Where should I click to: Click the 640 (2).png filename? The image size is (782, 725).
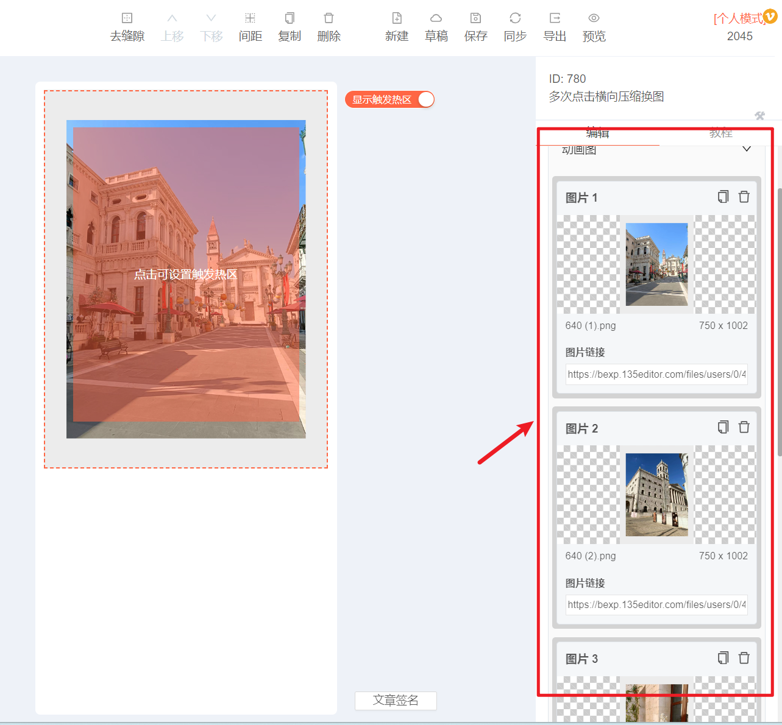pos(591,556)
